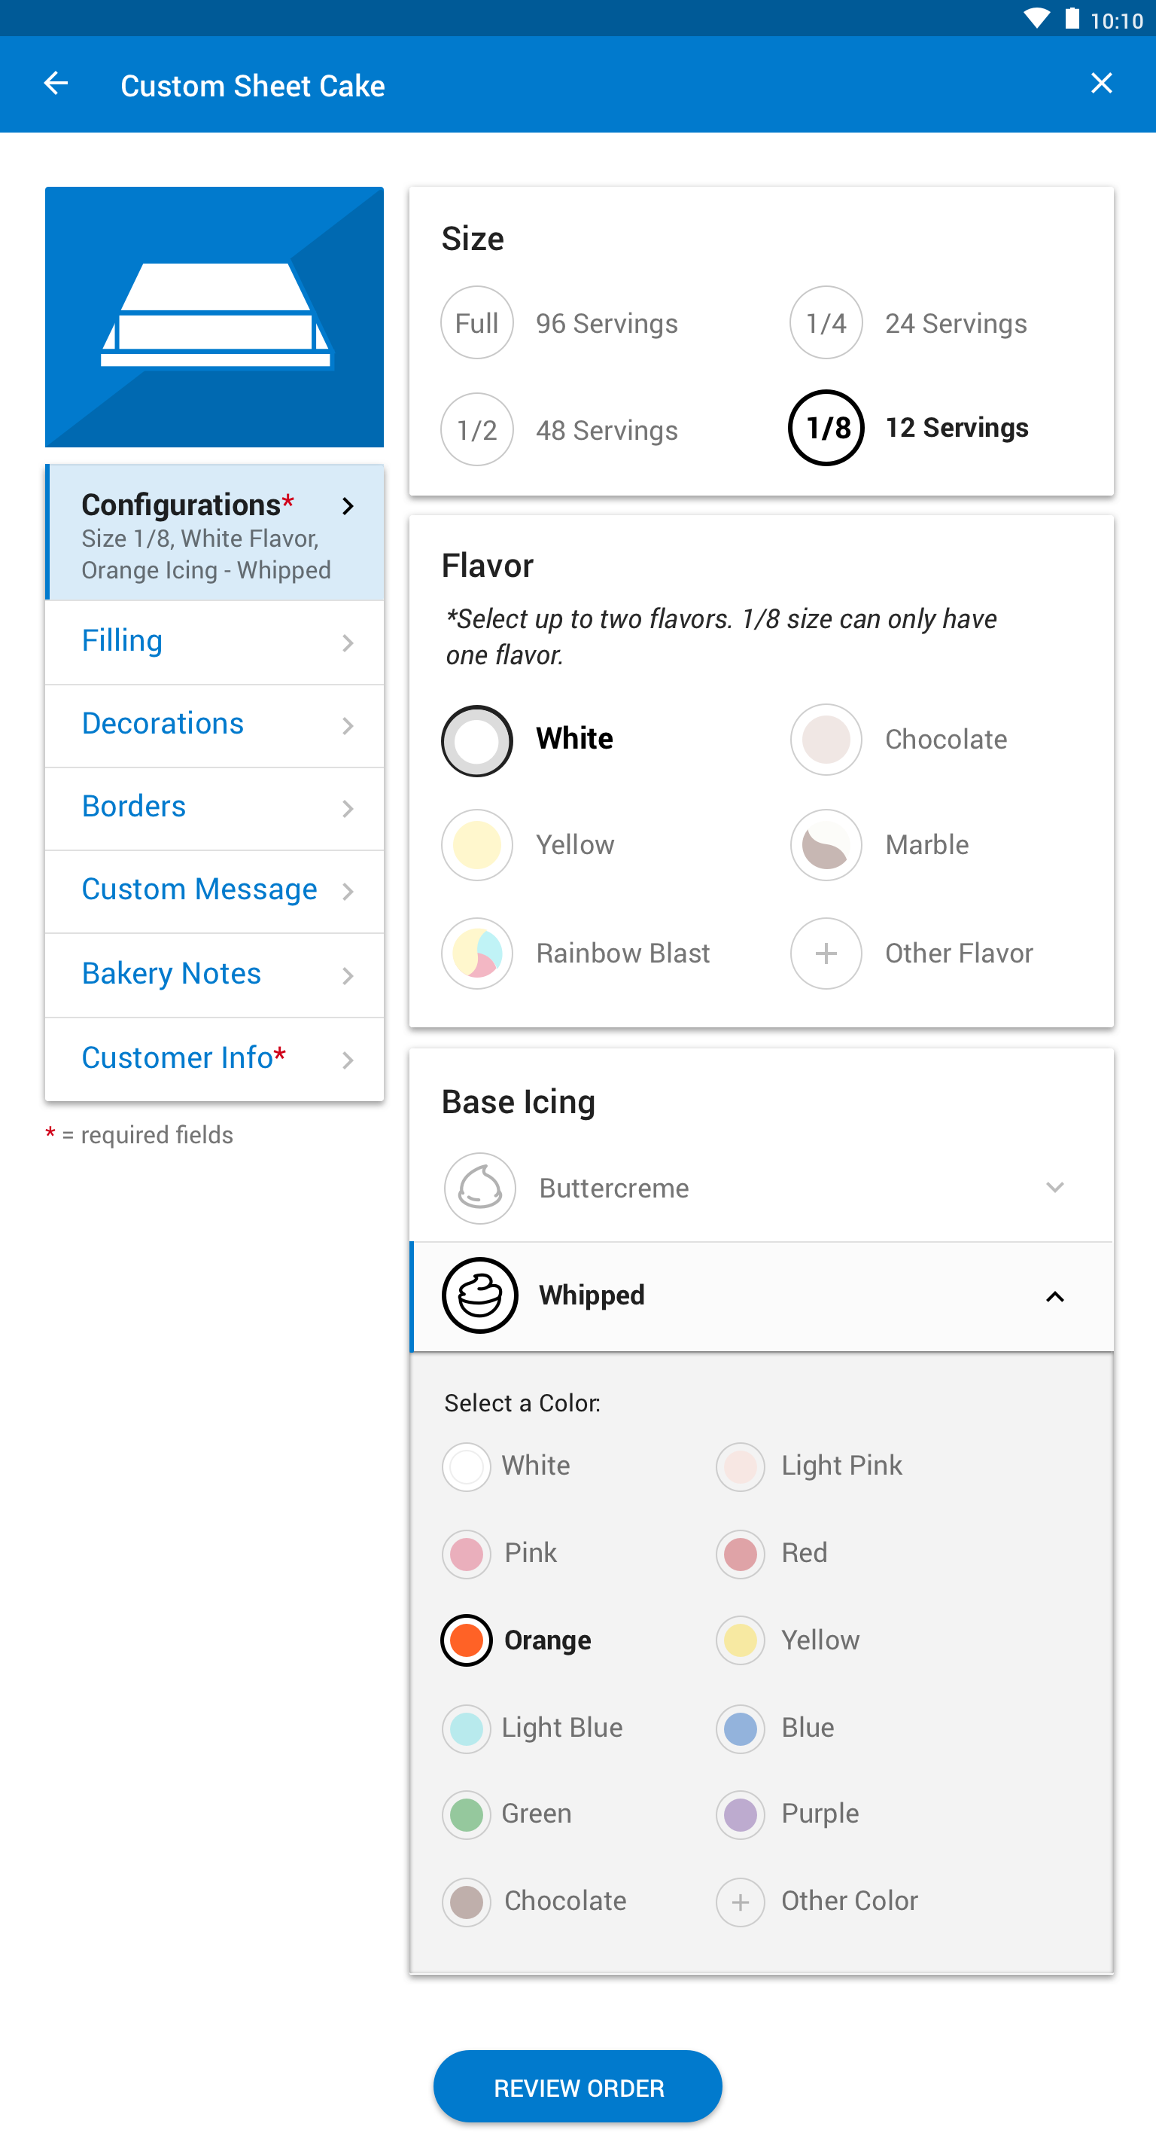
Task: Open the Filling section
Action: tap(214, 642)
